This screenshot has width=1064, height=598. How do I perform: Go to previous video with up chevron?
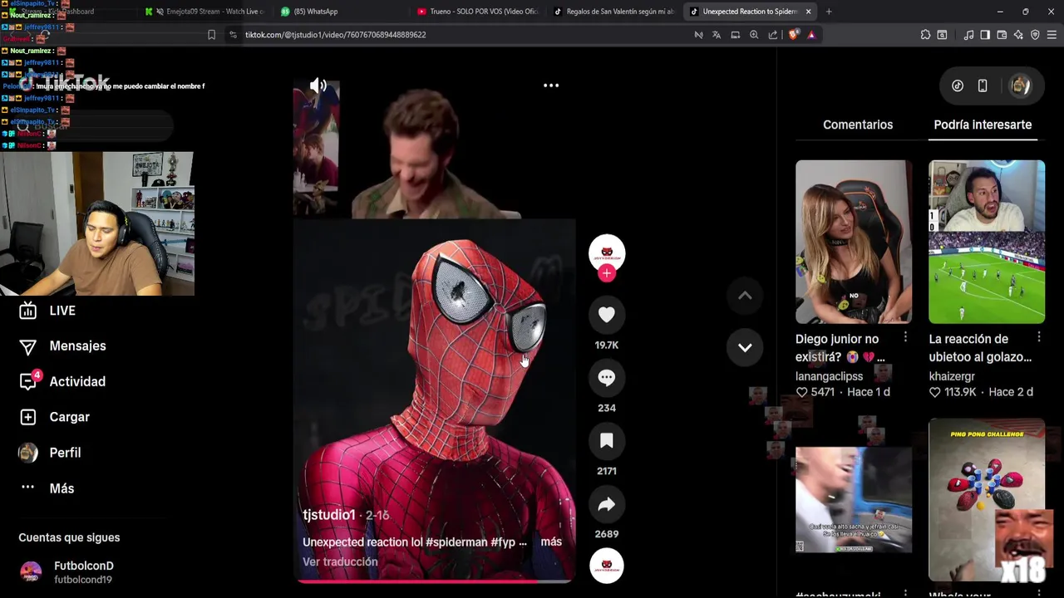click(745, 296)
